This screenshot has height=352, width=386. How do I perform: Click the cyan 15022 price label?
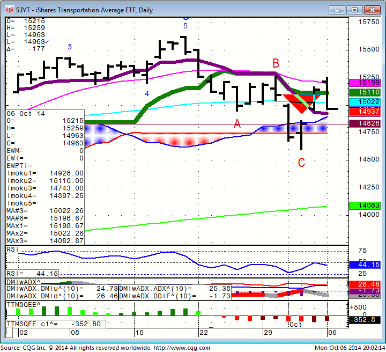coord(365,102)
